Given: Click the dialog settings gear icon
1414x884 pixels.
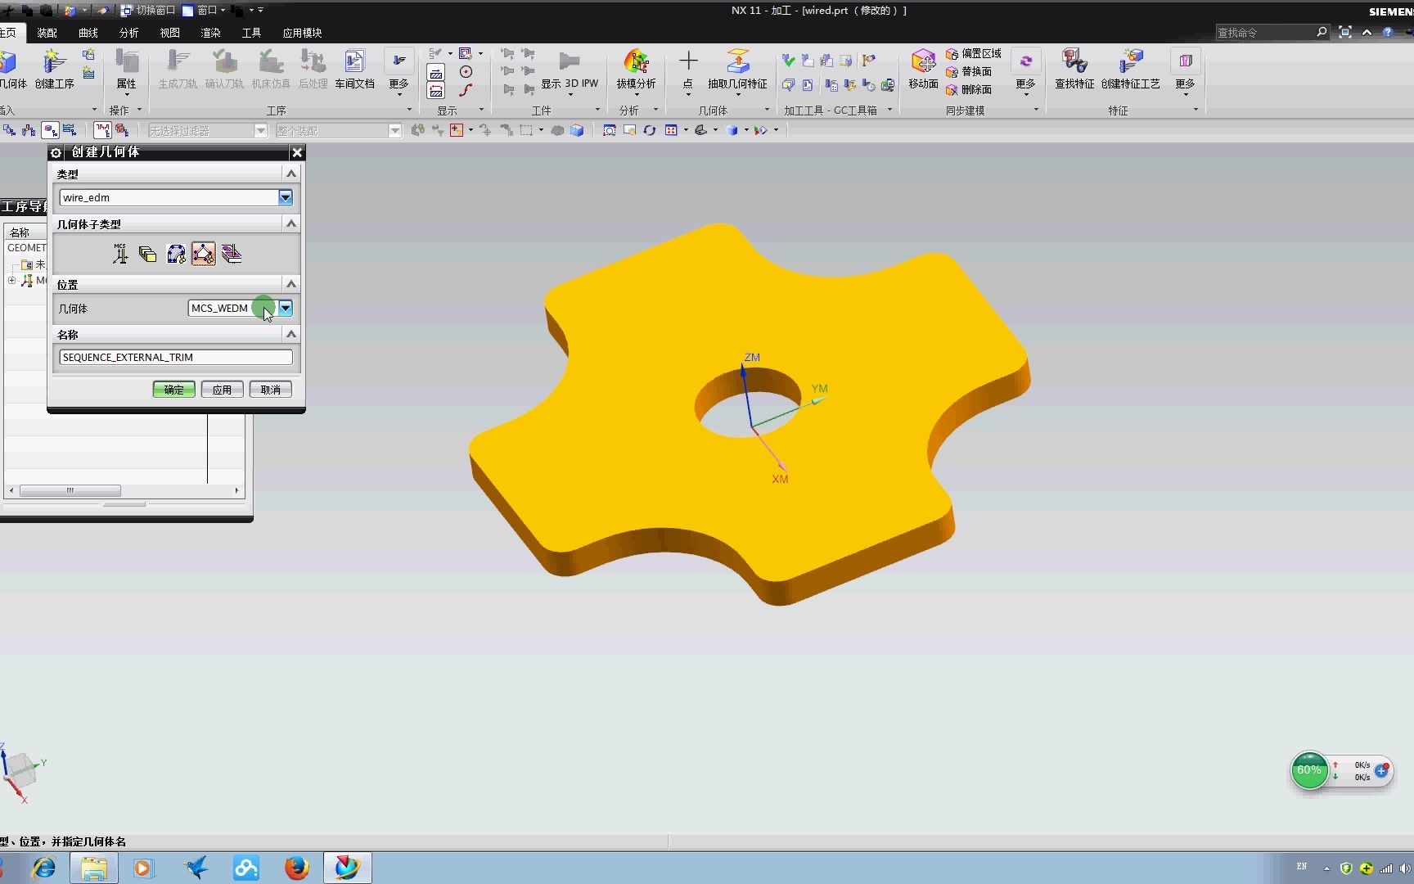Looking at the screenshot, I should tap(56, 152).
